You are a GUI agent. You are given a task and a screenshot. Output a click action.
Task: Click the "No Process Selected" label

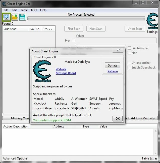[x=81, y=15]
